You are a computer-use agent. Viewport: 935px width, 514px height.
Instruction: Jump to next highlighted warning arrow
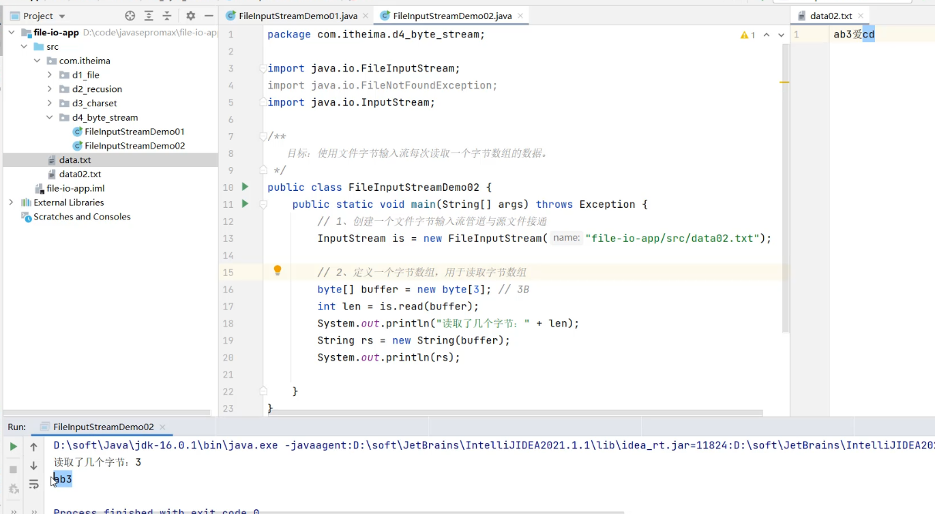pyautogui.click(x=781, y=35)
